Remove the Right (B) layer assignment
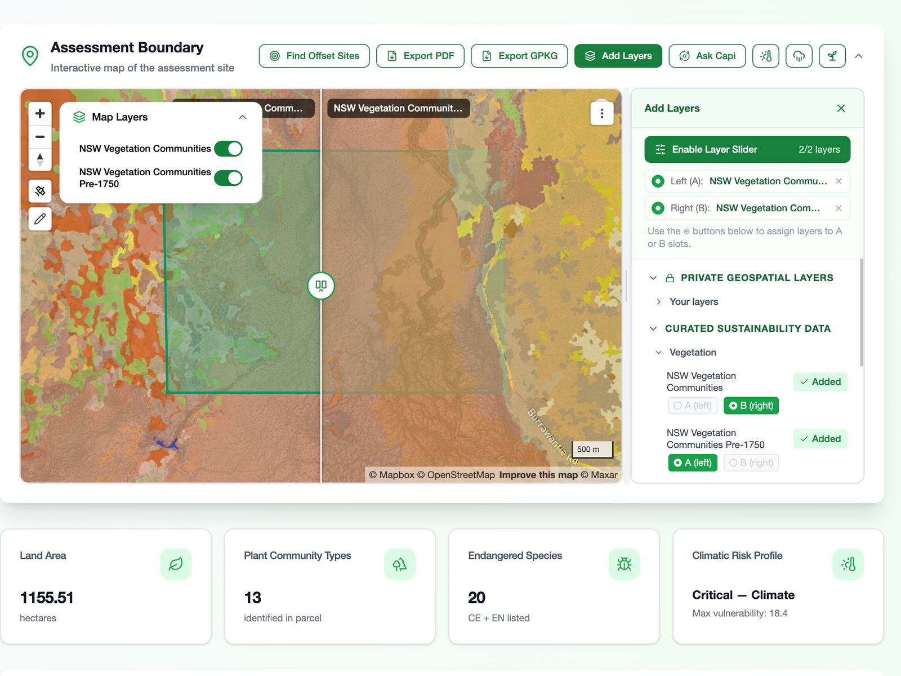Image resolution: width=901 pixels, height=676 pixels. [838, 208]
